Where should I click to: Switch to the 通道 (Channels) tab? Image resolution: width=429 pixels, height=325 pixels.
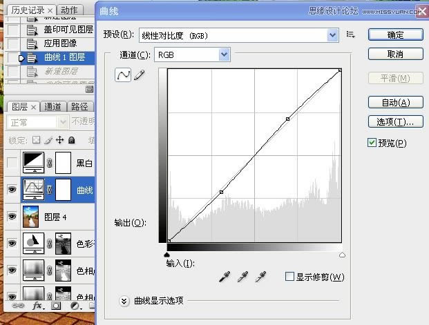pyautogui.click(x=53, y=106)
